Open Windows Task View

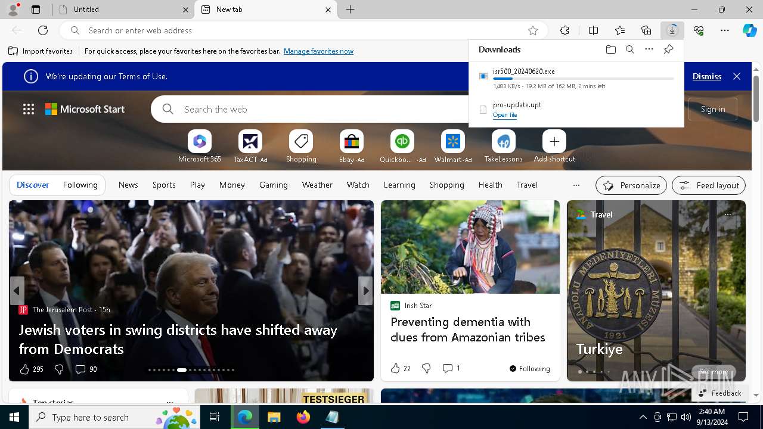[x=215, y=417]
